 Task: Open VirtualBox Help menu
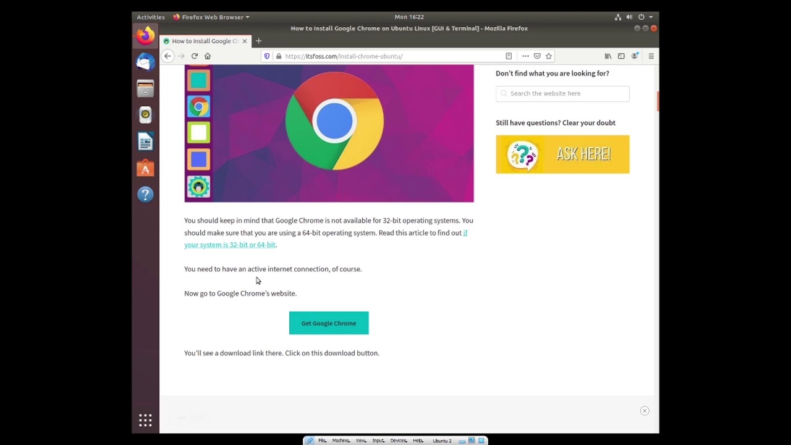pos(418,441)
